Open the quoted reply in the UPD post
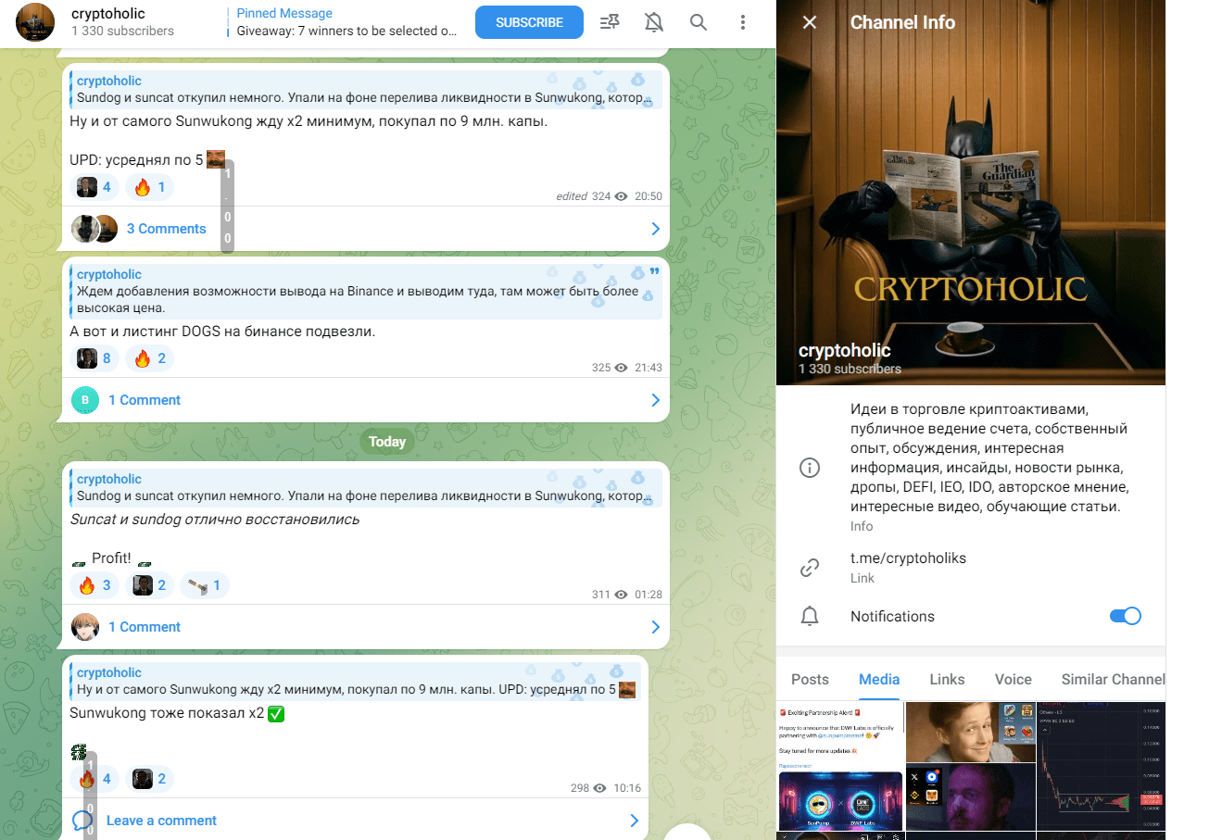Viewport: 1209px width, 840px height. (366, 89)
